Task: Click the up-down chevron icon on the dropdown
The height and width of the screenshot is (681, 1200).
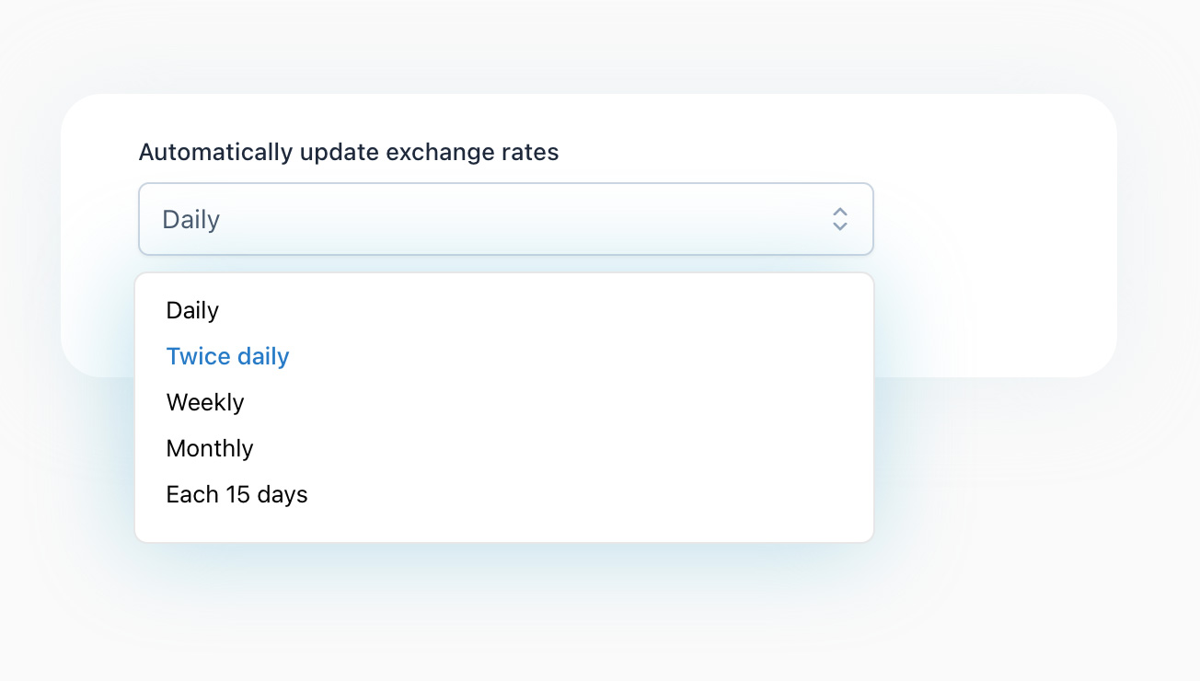Action: pyautogui.click(x=839, y=219)
